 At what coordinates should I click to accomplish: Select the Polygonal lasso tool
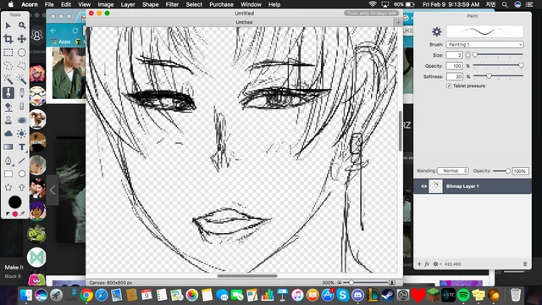[22, 66]
